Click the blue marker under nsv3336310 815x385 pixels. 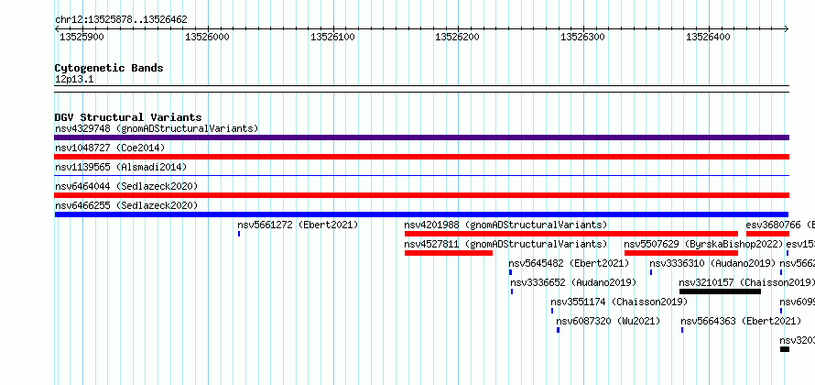(651, 272)
